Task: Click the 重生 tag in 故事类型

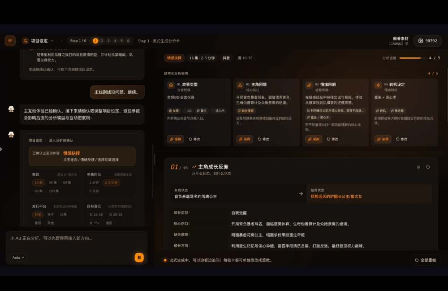Action: (x=202, y=111)
